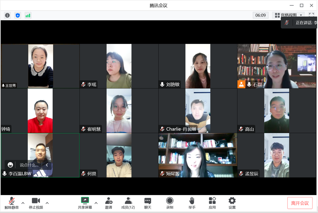Raise hand with the 举手 icon

(x=192, y=203)
